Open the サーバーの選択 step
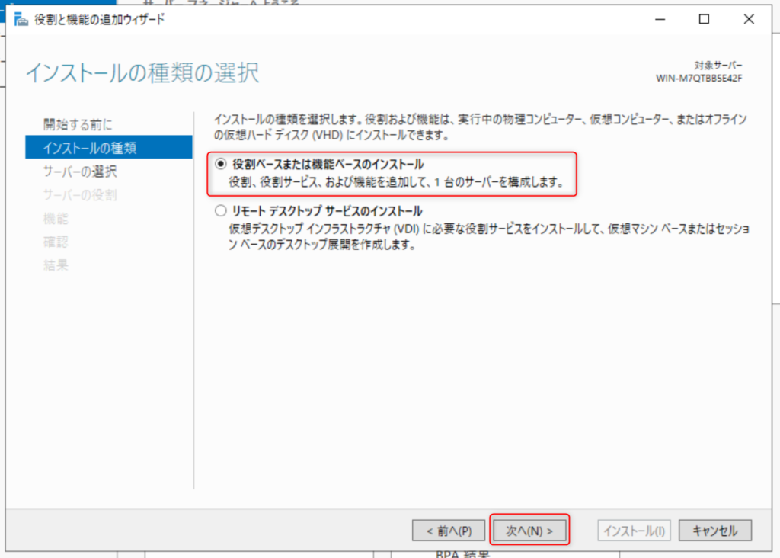This screenshot has width=780, height=558. point(80,172)
